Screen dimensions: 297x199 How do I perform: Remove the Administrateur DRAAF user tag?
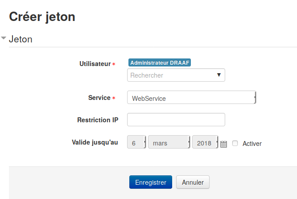pyautogui.click(x=160, y=62)
